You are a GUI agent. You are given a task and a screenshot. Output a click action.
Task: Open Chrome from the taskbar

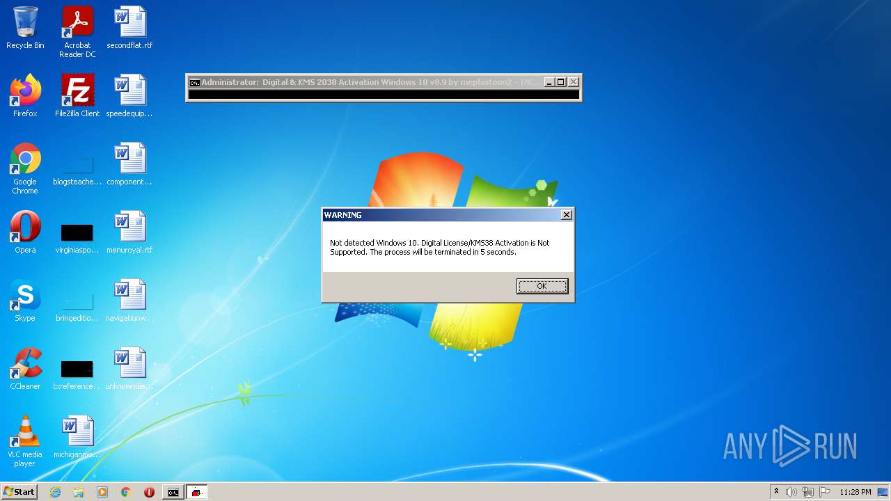[126, 492]
